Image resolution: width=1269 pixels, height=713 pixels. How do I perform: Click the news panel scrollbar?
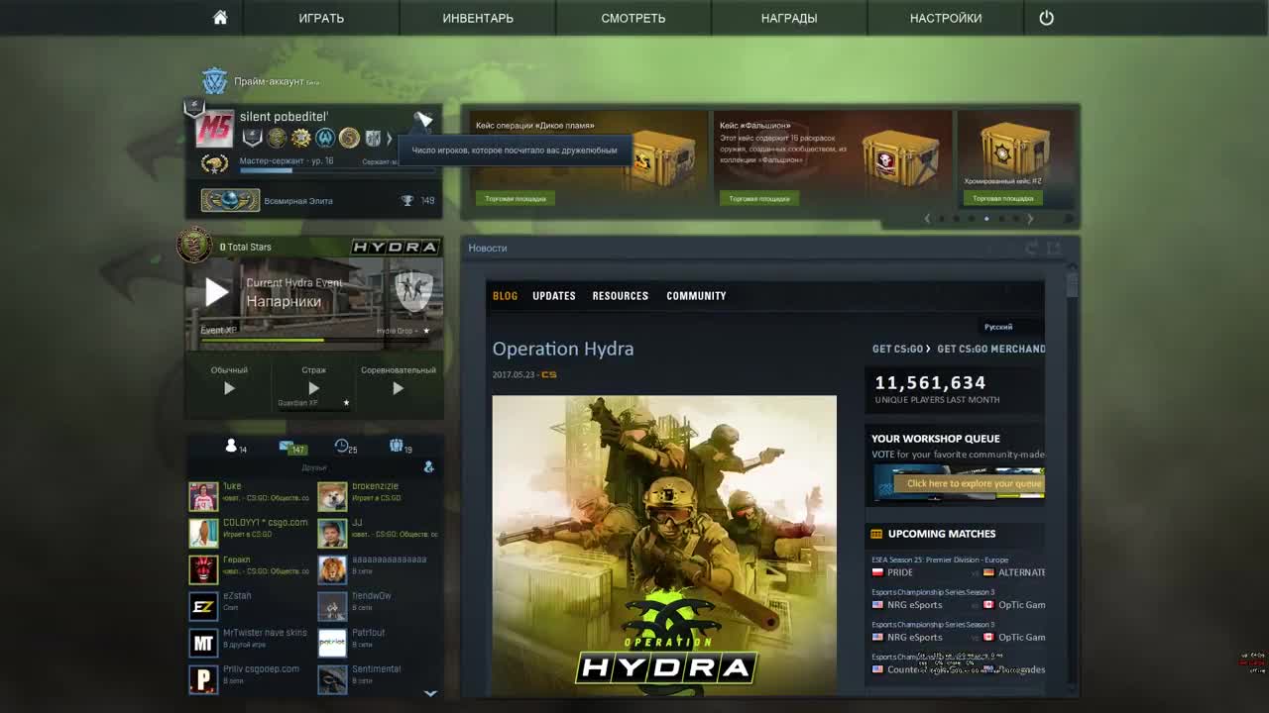coord(1072,286)
